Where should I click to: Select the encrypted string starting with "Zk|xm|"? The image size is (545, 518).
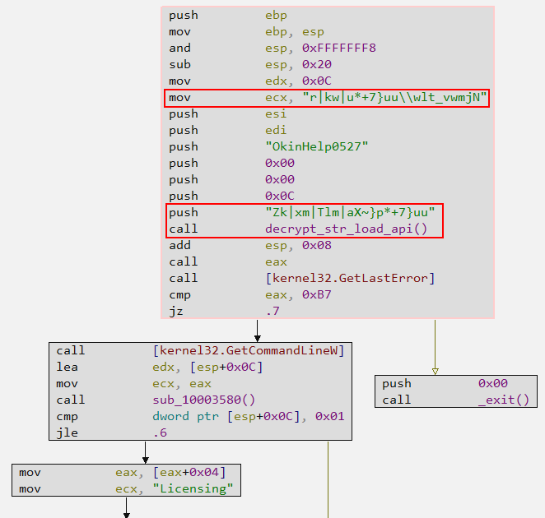point(349,212)
